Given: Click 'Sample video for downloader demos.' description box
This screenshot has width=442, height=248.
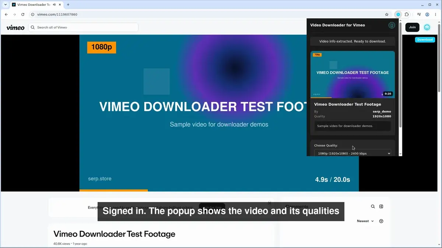Looking at the screenshot, I should (352, 126).
